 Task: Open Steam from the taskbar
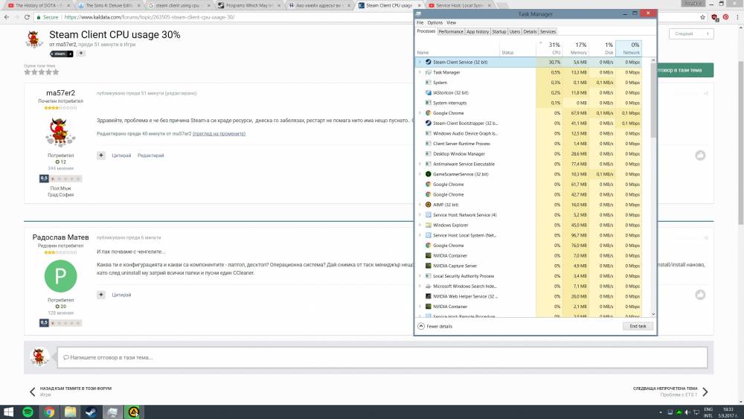click(x=91, y=412)
